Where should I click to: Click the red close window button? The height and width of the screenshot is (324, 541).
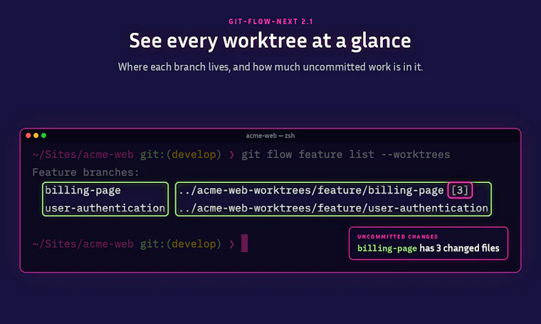pyautogui.click(x=28, y=135)
